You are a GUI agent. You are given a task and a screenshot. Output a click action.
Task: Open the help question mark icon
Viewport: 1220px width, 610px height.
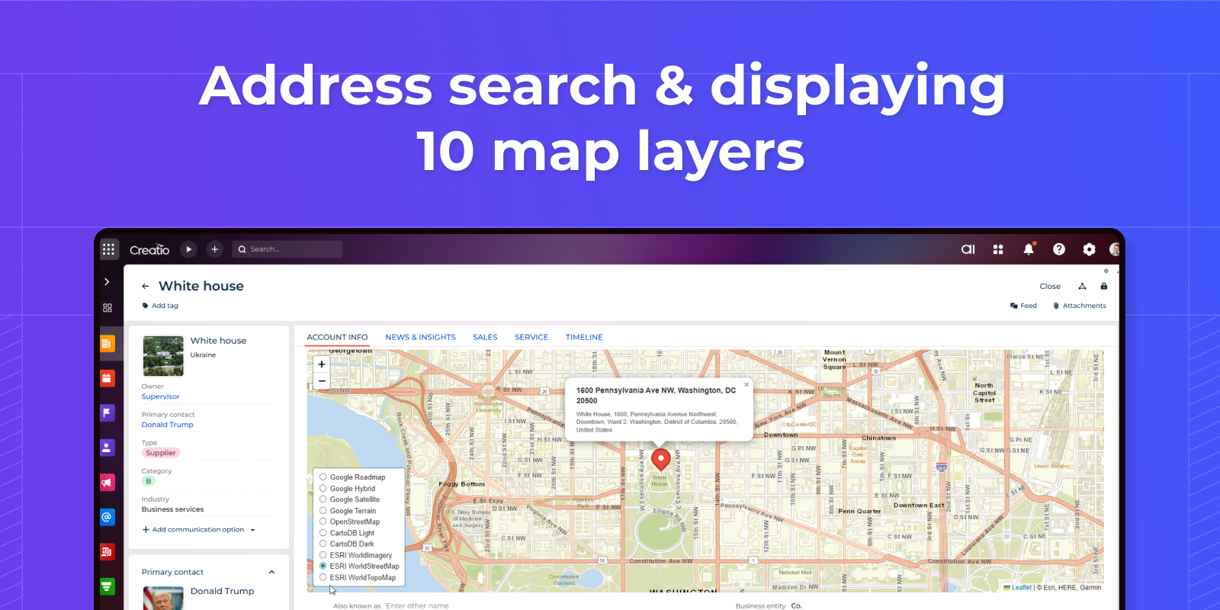click(x=1059, y=249)
